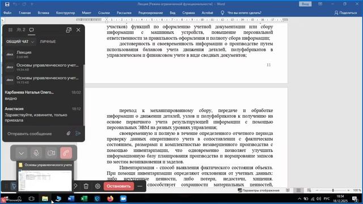Hang up the call with red phone button
The height and width of the screenshot is (204, 363).
click(x=66, y=153)
